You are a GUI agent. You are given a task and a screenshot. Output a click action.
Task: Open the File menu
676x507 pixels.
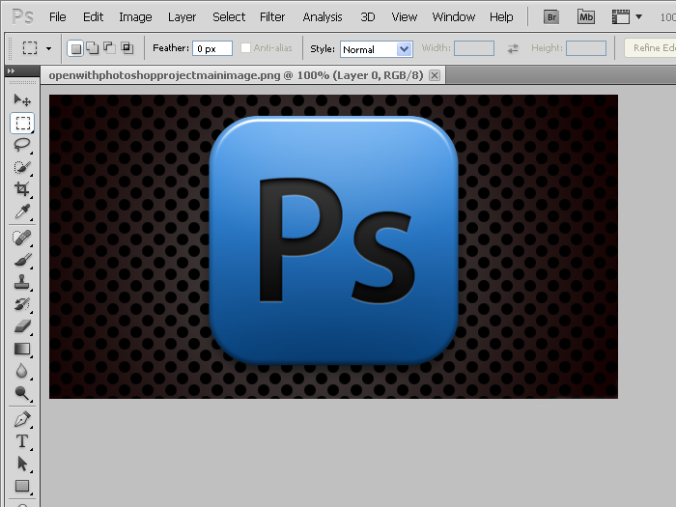point(57,17)
